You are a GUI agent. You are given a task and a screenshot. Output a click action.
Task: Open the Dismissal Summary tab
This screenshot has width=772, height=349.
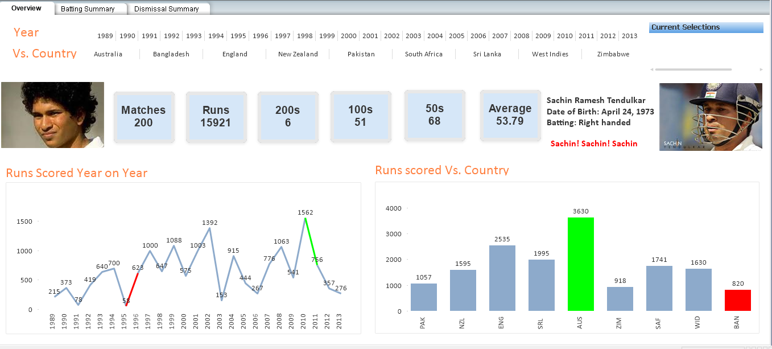coord(167,9)
